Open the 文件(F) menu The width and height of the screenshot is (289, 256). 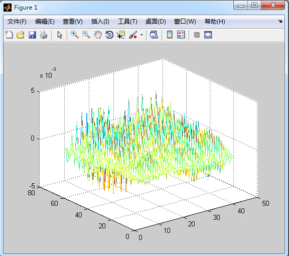click(17, 22)
